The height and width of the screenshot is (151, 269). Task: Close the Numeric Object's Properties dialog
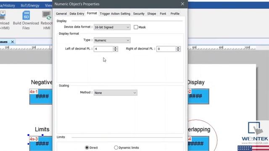coord(182,4)
